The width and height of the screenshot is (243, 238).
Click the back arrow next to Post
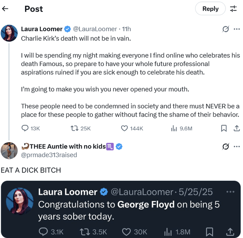tap(5, 9)
